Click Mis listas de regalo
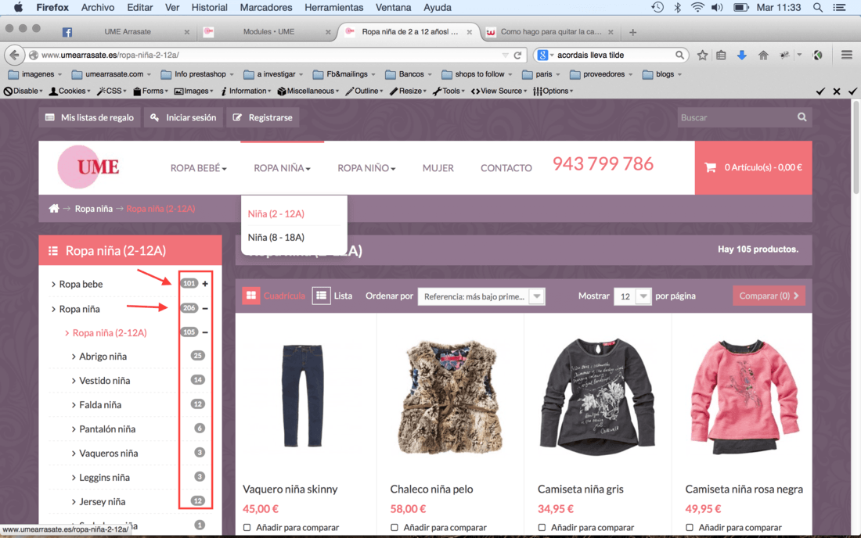This screenshot has width=861, height=538. click(89, 117)
